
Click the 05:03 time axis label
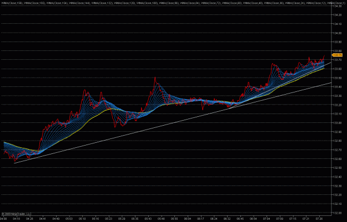pyautogui.click(x=69, y=219)
